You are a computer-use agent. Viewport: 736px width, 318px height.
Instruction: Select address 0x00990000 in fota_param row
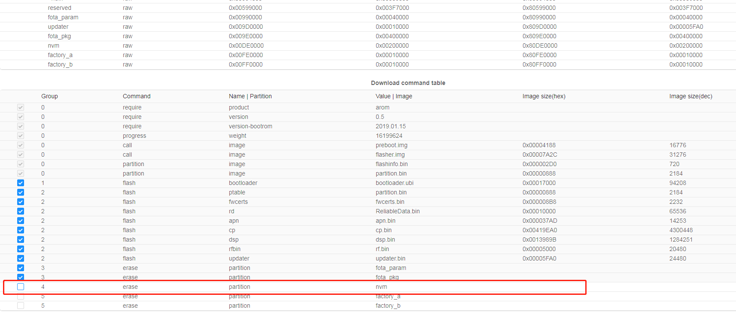(245, 17)
